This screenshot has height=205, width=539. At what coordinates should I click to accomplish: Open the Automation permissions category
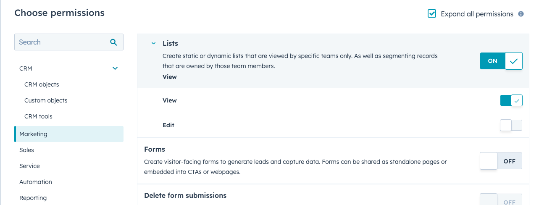click(36, 182)
